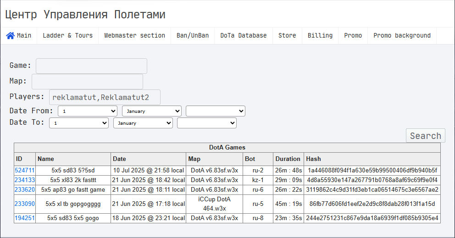Open DoTa Database menu

(x=244, y=36)
